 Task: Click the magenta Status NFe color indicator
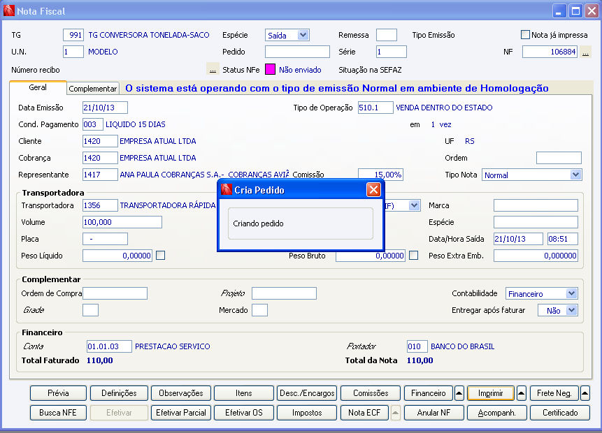[x=271, y=69]
